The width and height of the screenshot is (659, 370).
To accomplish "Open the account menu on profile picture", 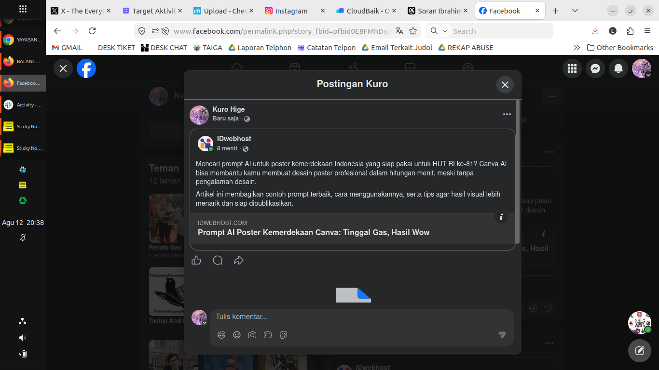I will pos(642,68).
